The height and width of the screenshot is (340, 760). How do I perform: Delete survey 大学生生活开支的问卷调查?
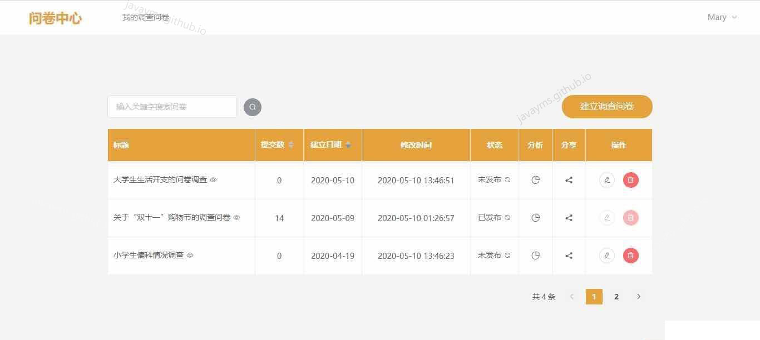coord(630,180)
